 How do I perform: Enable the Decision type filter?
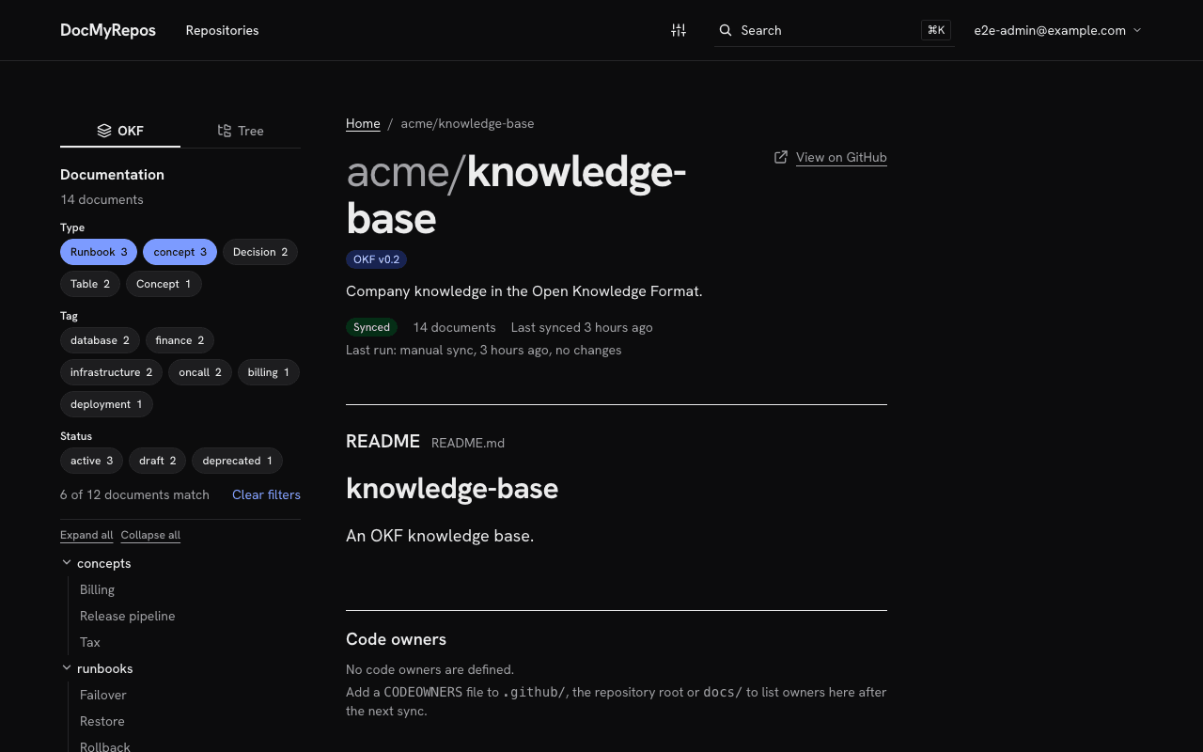[260, 252]
